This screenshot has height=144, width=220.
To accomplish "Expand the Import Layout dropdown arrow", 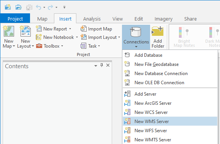I will point(119,37).
